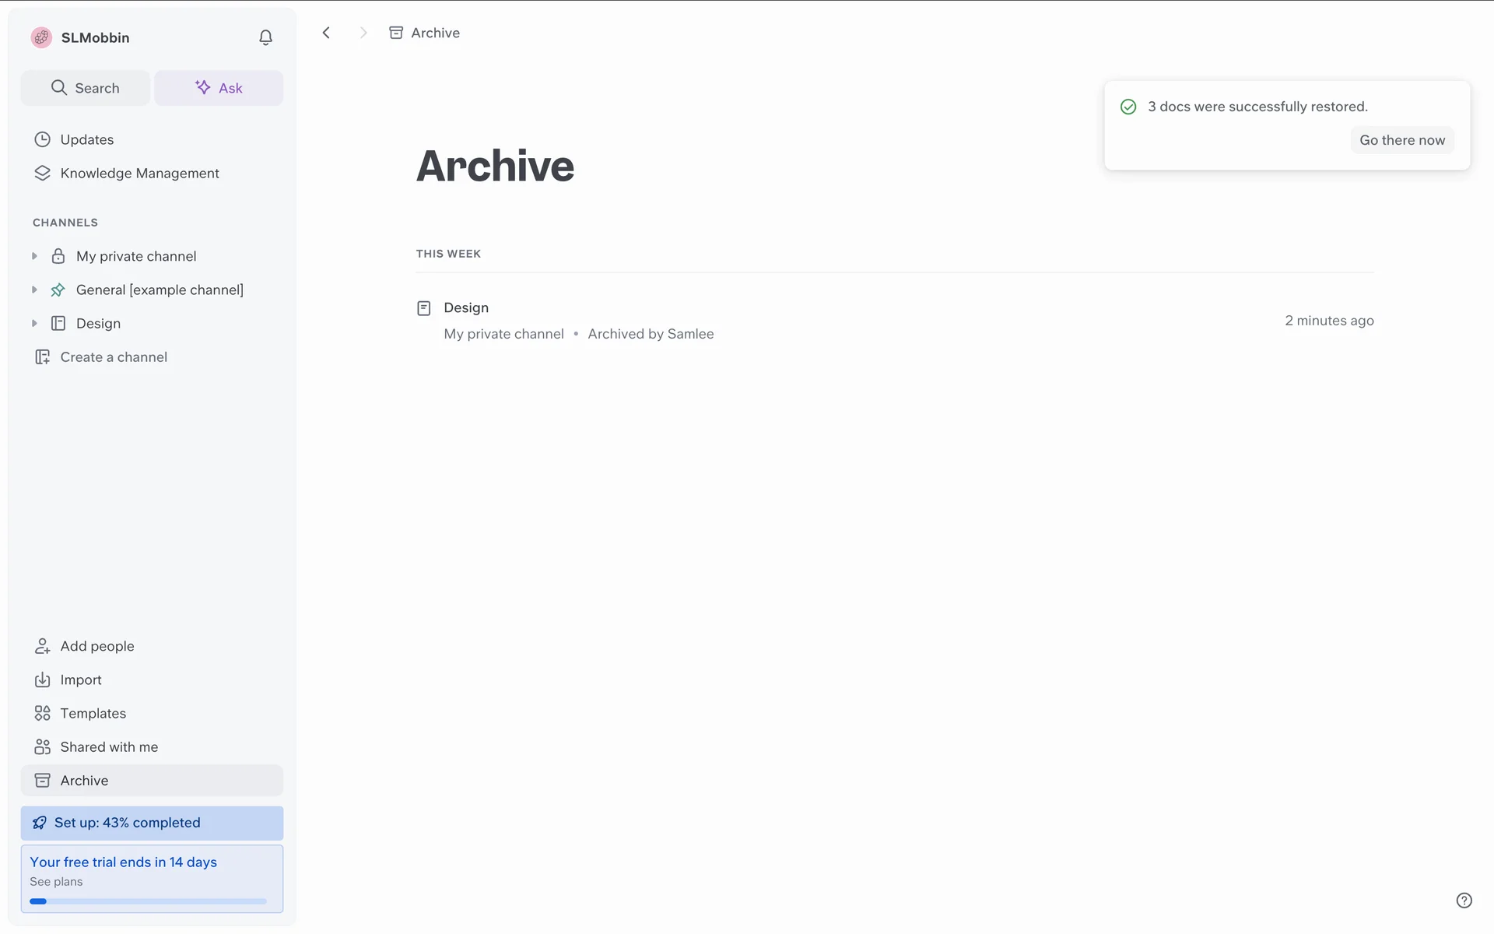Expand General [example channel] arrow
This screenshot has height=934, width=1494.
[34, 290]
